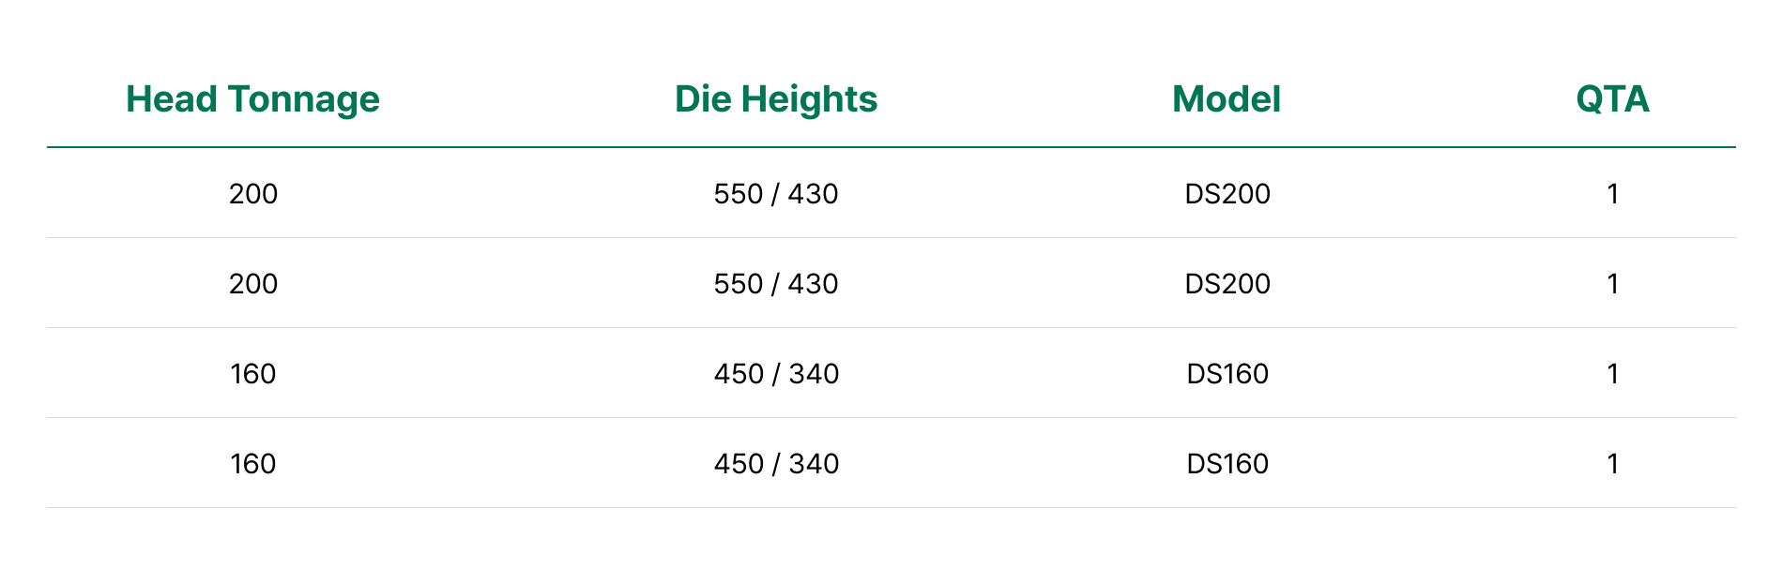The height and width of the screenshot is (583, 1783).
Task: Click the QTA value in last row
Action: point(1612,464)
